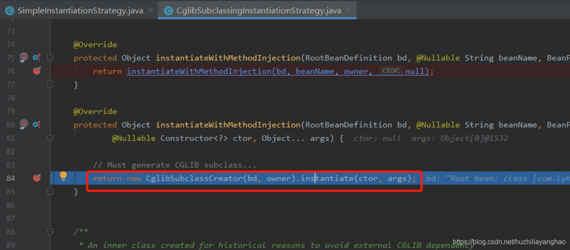Collapse the fold end marker at line 85
The image size is (570, 250).
(x=50, y=191)
